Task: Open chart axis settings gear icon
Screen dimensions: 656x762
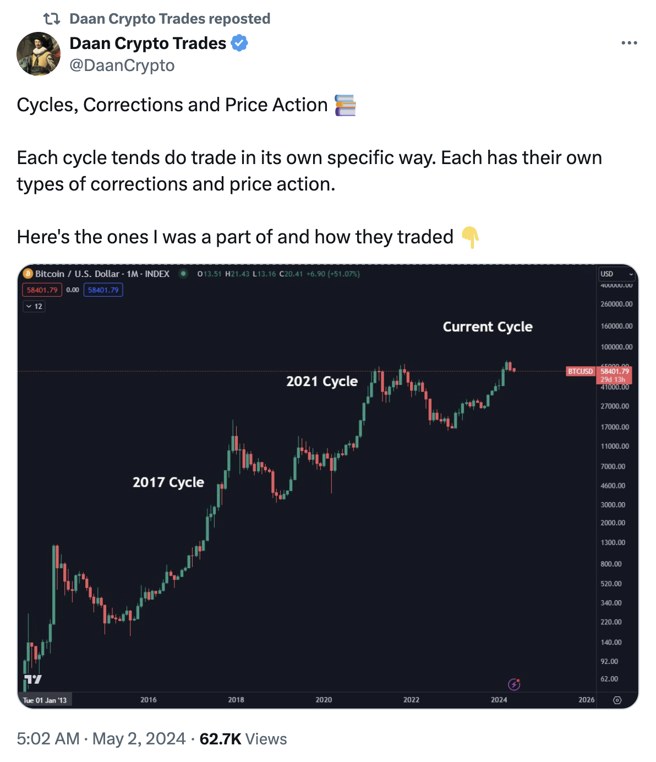Action: coord(617,700)
